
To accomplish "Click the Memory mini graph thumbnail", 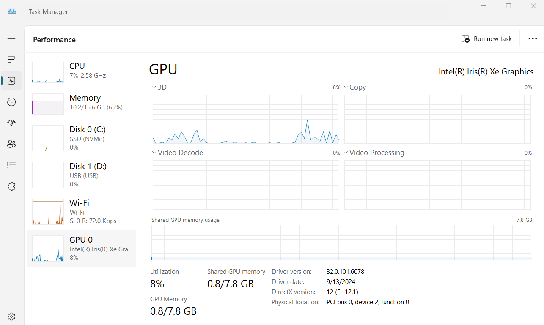I will [48, 104].
